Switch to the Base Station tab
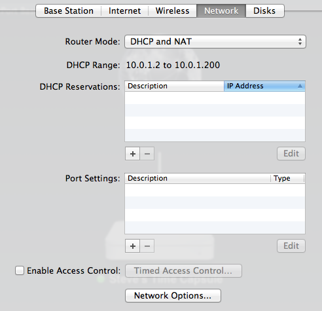The image size is (322, 311). (x=69, y=10)
